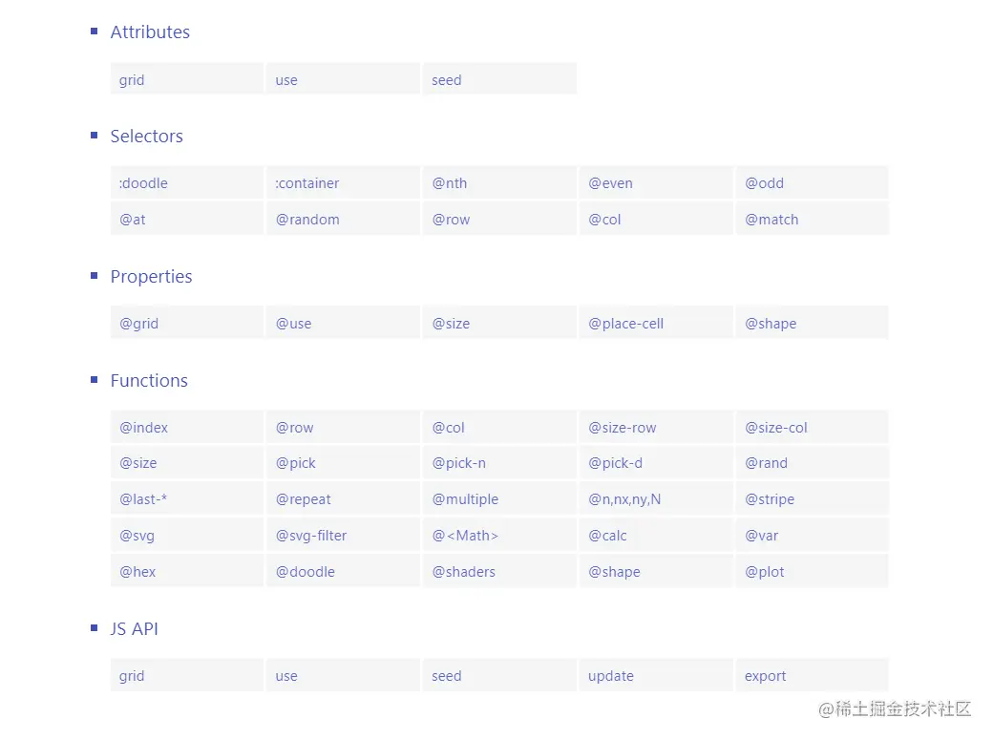
Task: Open the Selectors section heading
Action: pyautogui.click(x=146, y=136)
